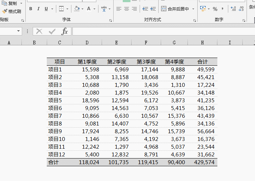
Task: Expand the Accounting Format dropdown arrow
Action: [209, 9]
